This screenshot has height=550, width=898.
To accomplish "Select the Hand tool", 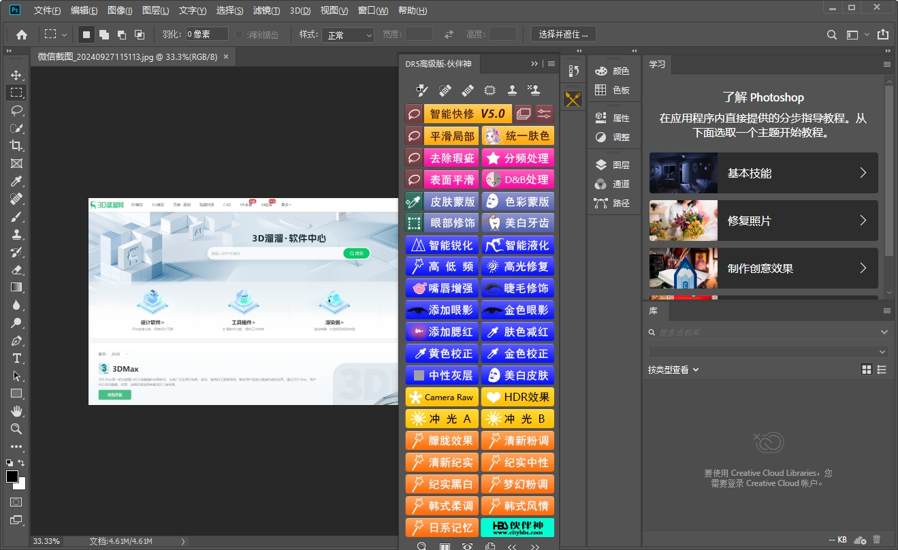I will pos(16,411).
